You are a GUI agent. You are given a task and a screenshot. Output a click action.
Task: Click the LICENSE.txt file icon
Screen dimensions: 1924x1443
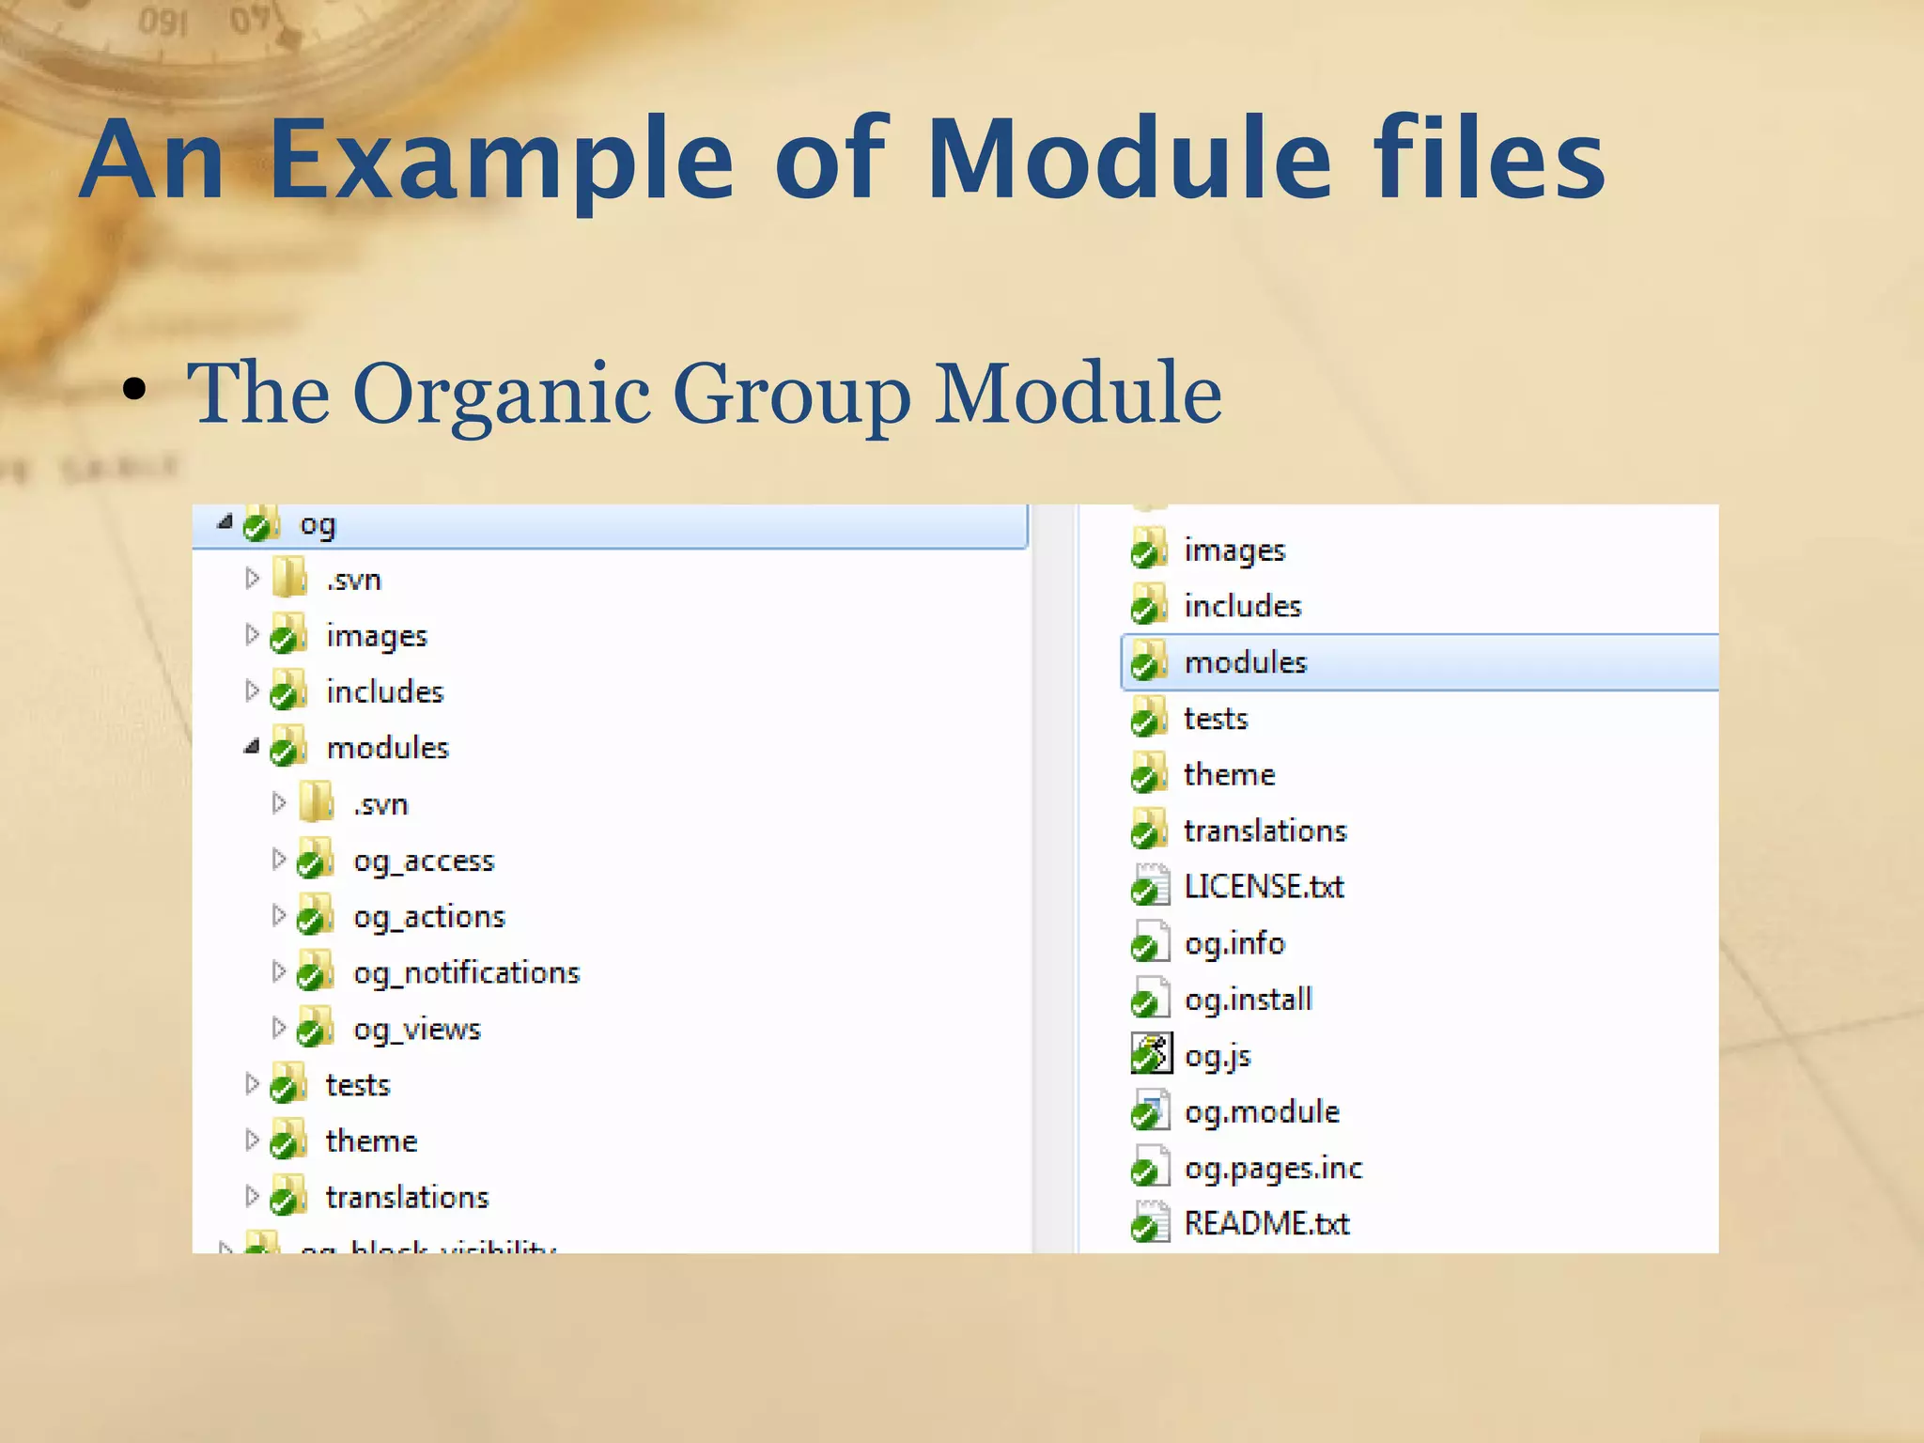(x=1151, y=885)
